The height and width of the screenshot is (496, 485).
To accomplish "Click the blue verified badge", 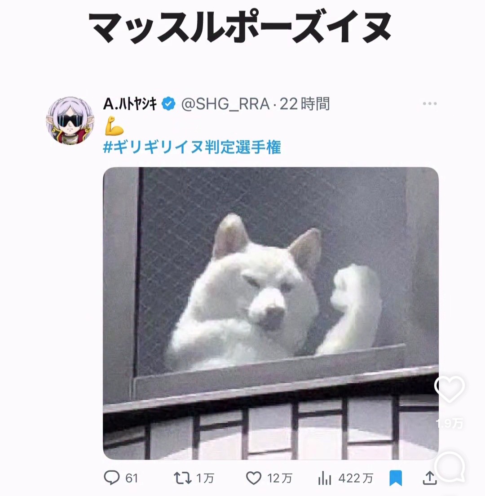I will tap(169, 104).
